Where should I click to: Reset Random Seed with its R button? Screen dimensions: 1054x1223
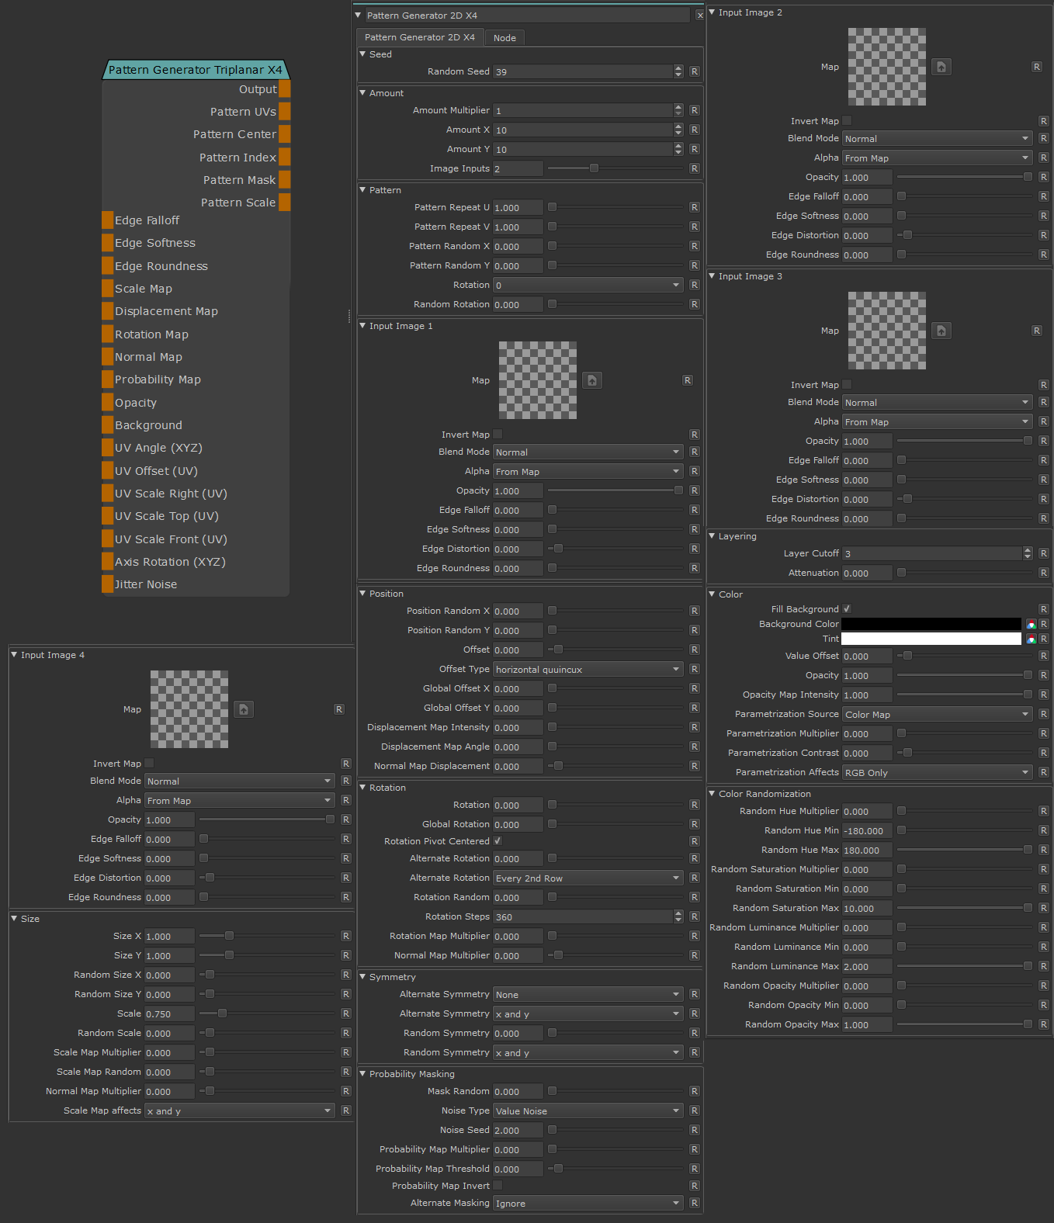pos(695,71)
